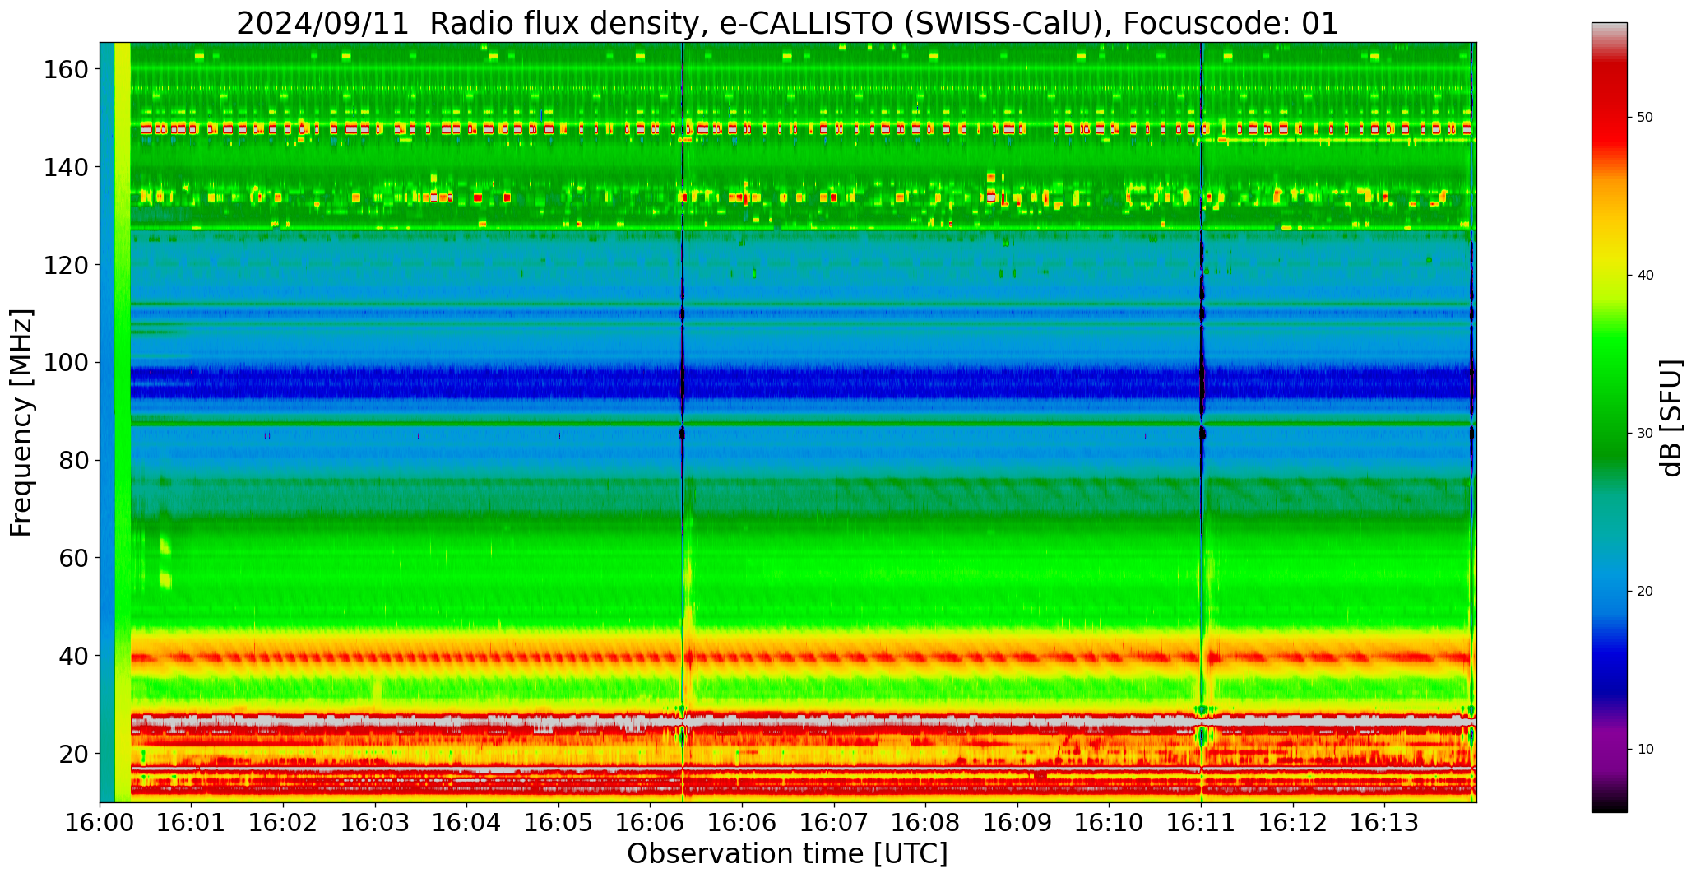Click the 16:09 time tick label

click(x=1017, y=823)
